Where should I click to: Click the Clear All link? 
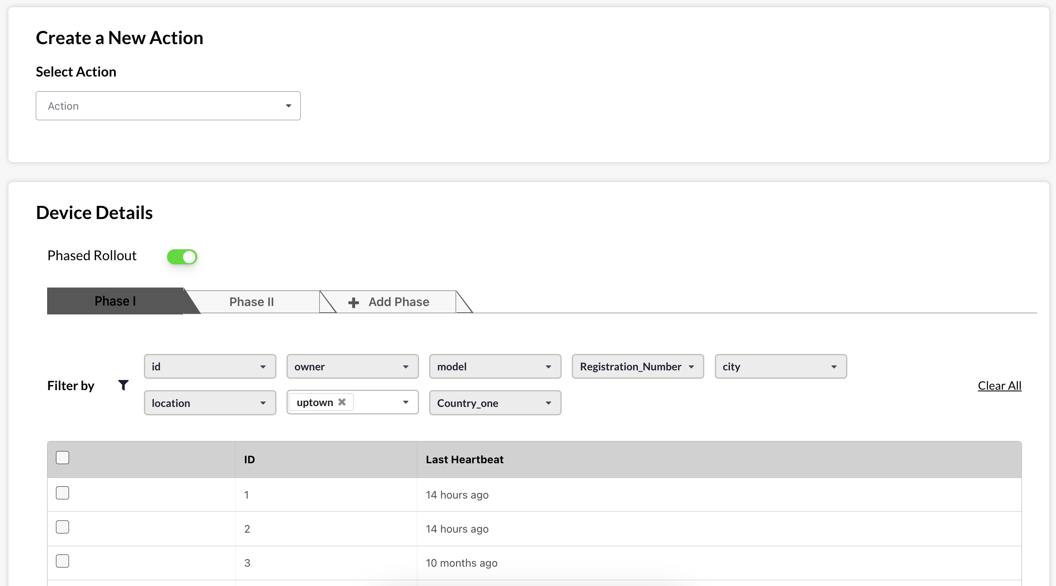(999, 385)
